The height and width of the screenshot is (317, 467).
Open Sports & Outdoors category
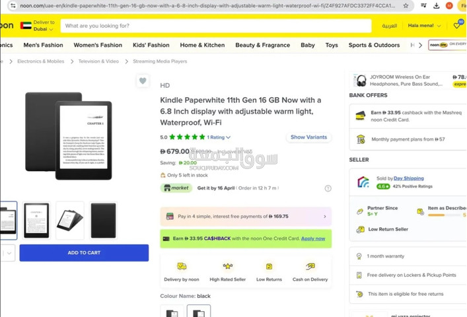(x=374, y=45)
